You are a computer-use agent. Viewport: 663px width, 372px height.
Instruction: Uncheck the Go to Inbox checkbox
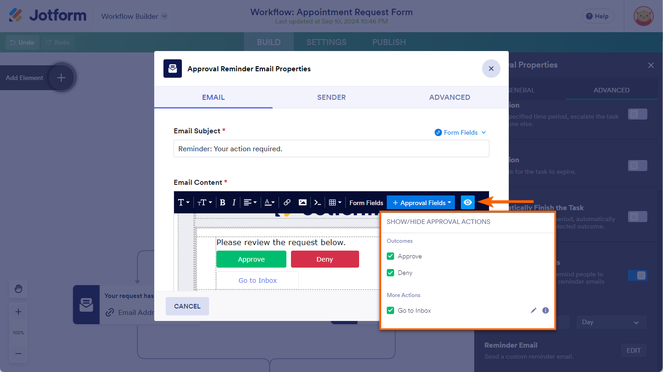click(390, 310)
